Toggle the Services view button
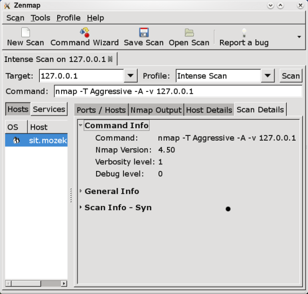Screen dimensions: 308x294 [49, 109]
